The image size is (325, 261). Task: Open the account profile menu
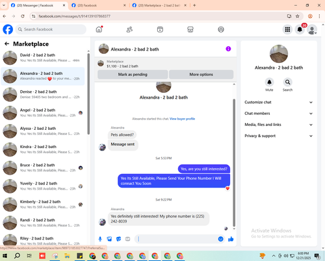(312, 30)
